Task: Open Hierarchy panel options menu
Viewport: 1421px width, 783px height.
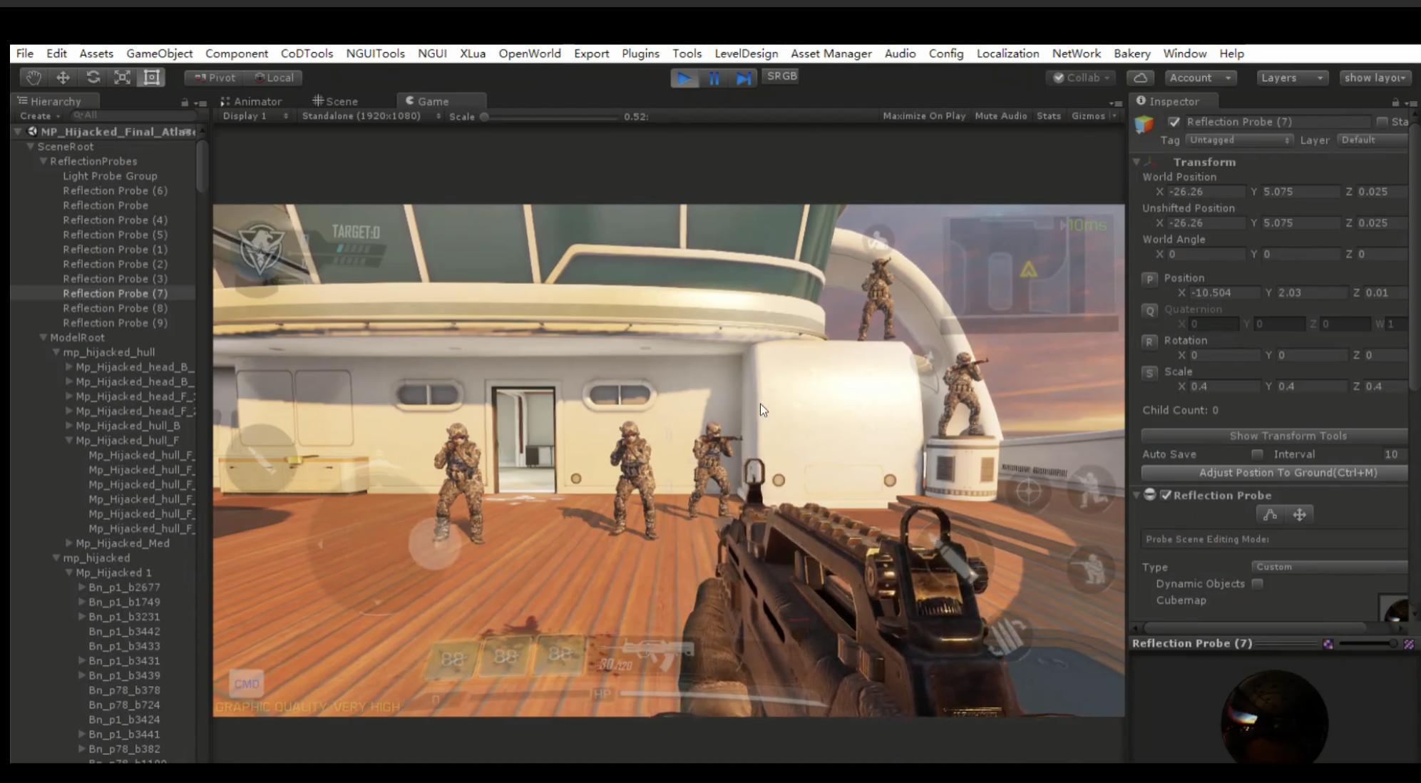Action: (200, 103)
